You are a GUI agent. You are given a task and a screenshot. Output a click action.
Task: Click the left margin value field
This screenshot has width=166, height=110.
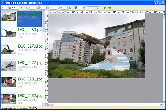(x=32, y=8)
